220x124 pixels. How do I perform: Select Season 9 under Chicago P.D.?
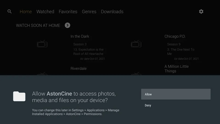174,44
